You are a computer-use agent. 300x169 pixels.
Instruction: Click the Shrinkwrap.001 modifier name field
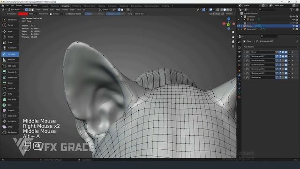[x=262, y=73]
